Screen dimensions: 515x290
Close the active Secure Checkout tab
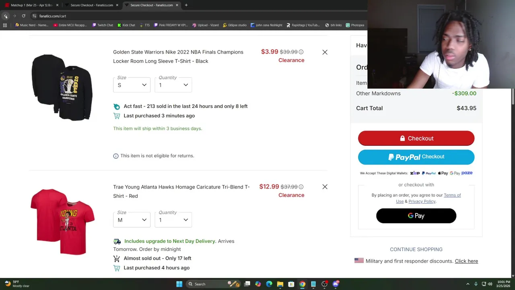(177, 5)
